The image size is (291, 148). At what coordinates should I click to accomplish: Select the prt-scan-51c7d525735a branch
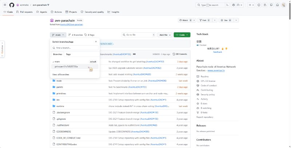pos(75,67)
